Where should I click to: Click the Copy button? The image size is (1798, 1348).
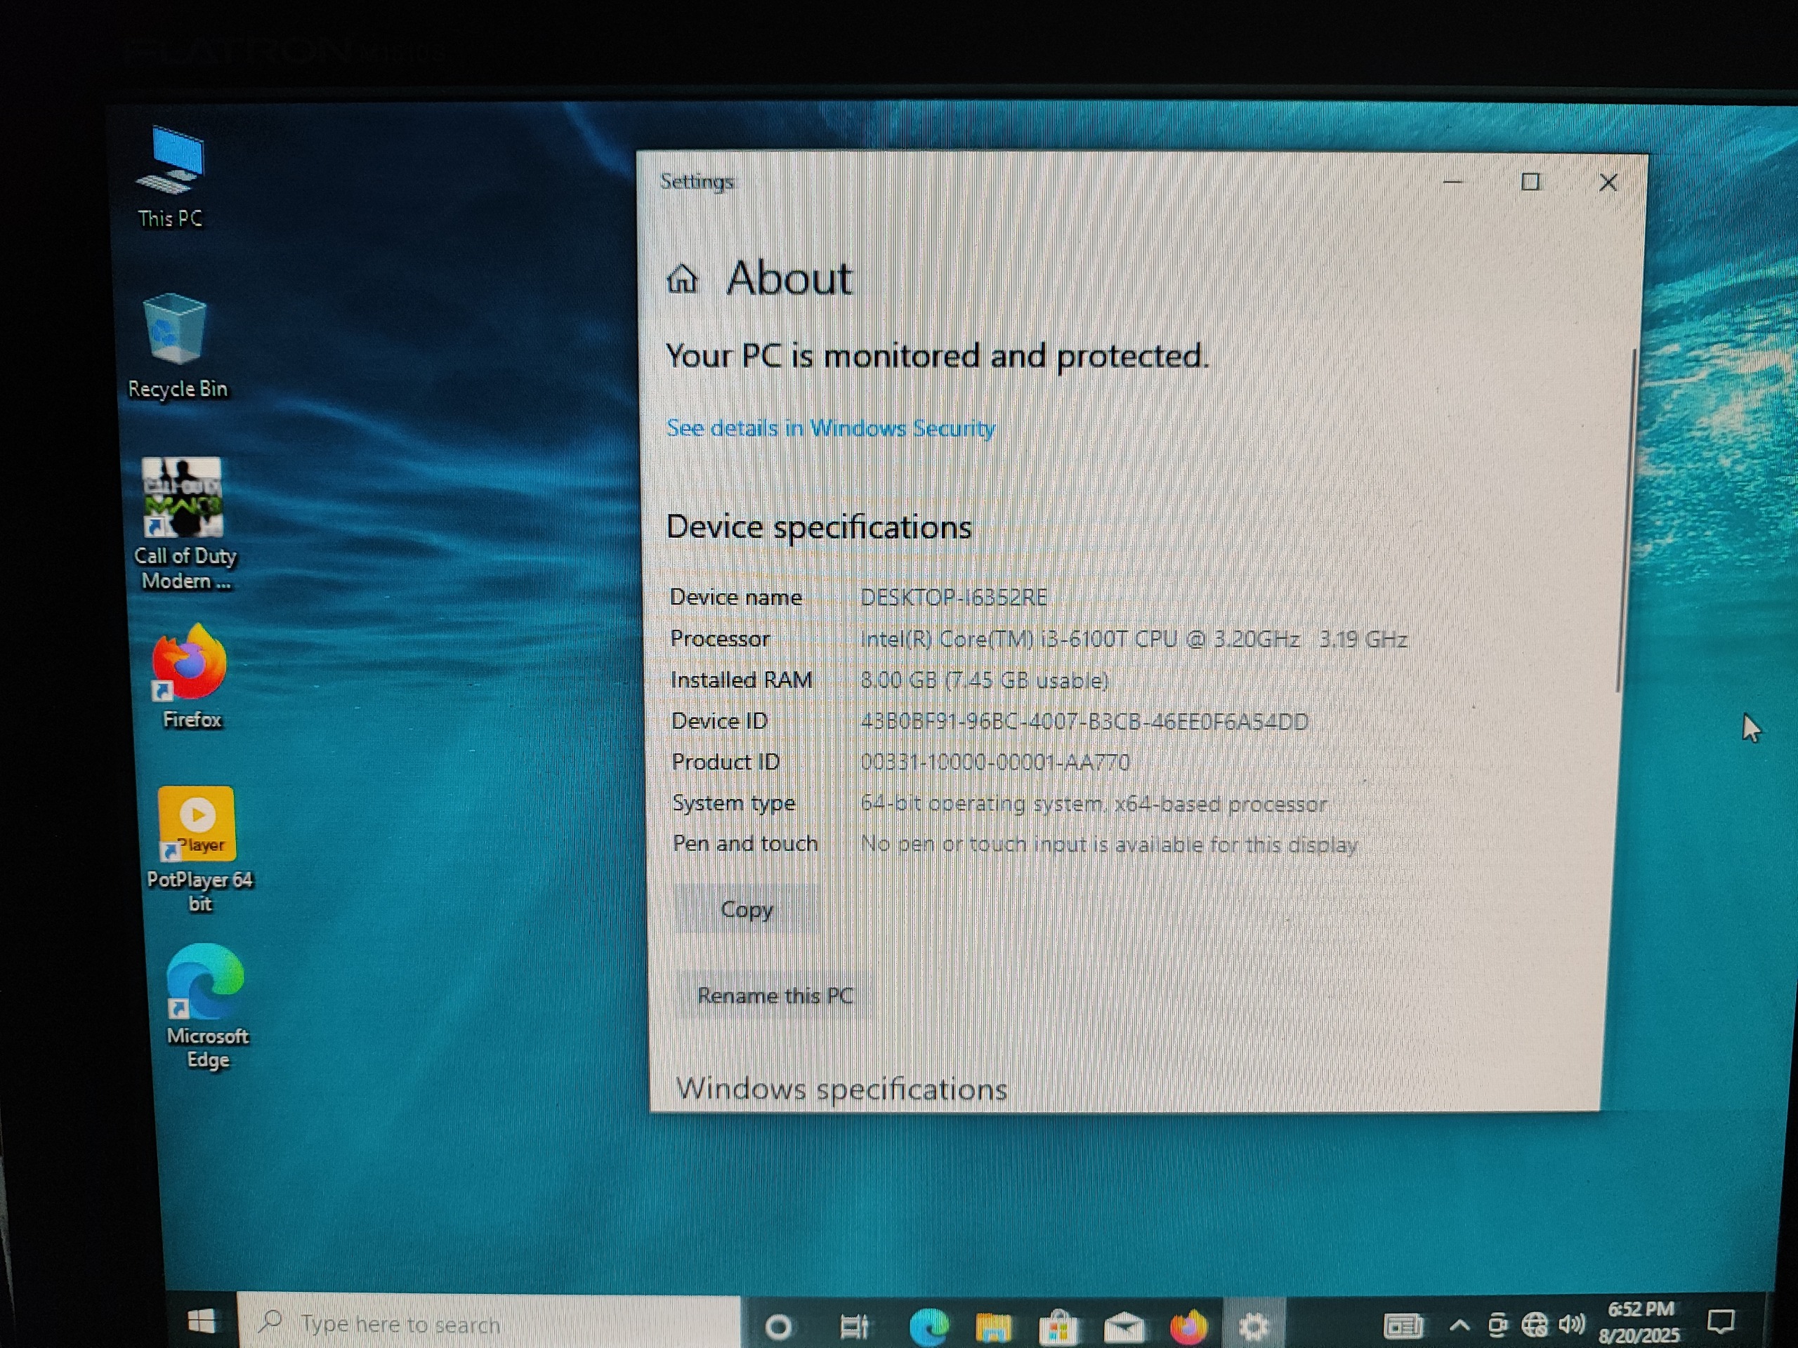[746, 909]
